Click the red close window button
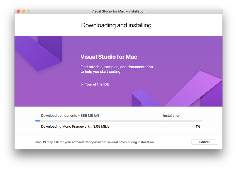The height and width of the screenshot is (170, 237). 18,11
